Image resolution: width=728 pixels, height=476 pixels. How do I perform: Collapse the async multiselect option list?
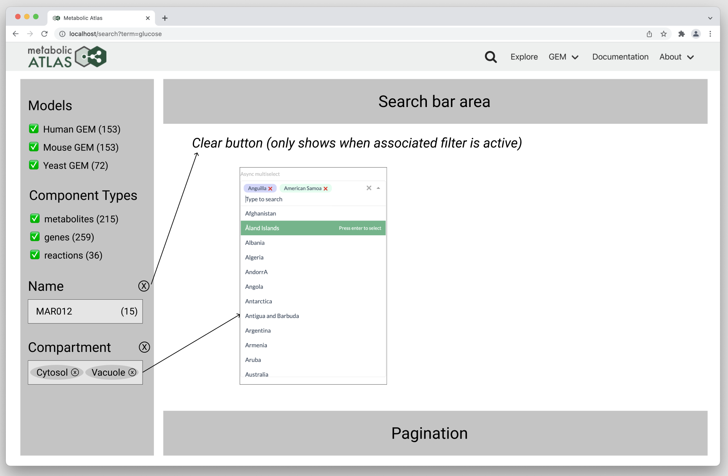(x=378, y=188)
